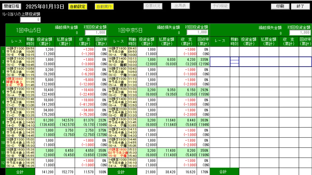Click row number 12 at the table's left edge
The width and height of the screenshot is (312, 175).
click(x=3, y=163)
